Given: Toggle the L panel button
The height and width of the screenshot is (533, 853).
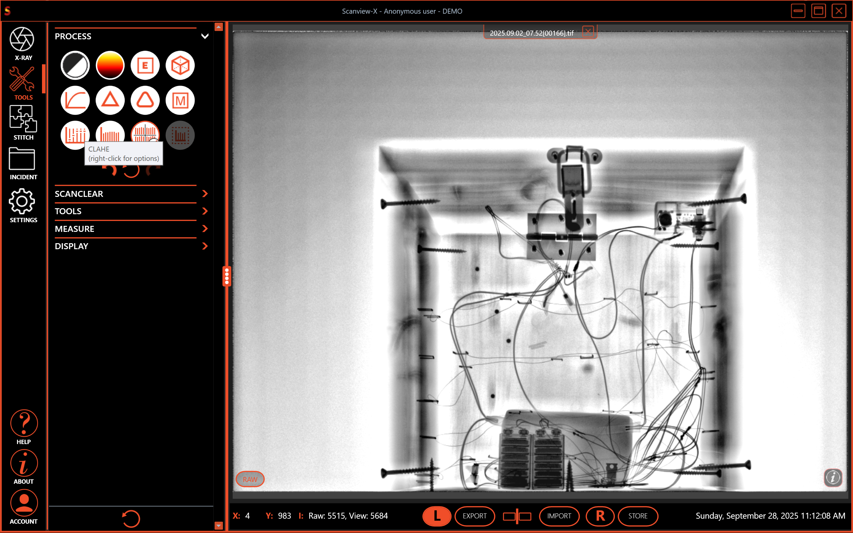Looking at the screenshot, I should [x=437, y=516].
